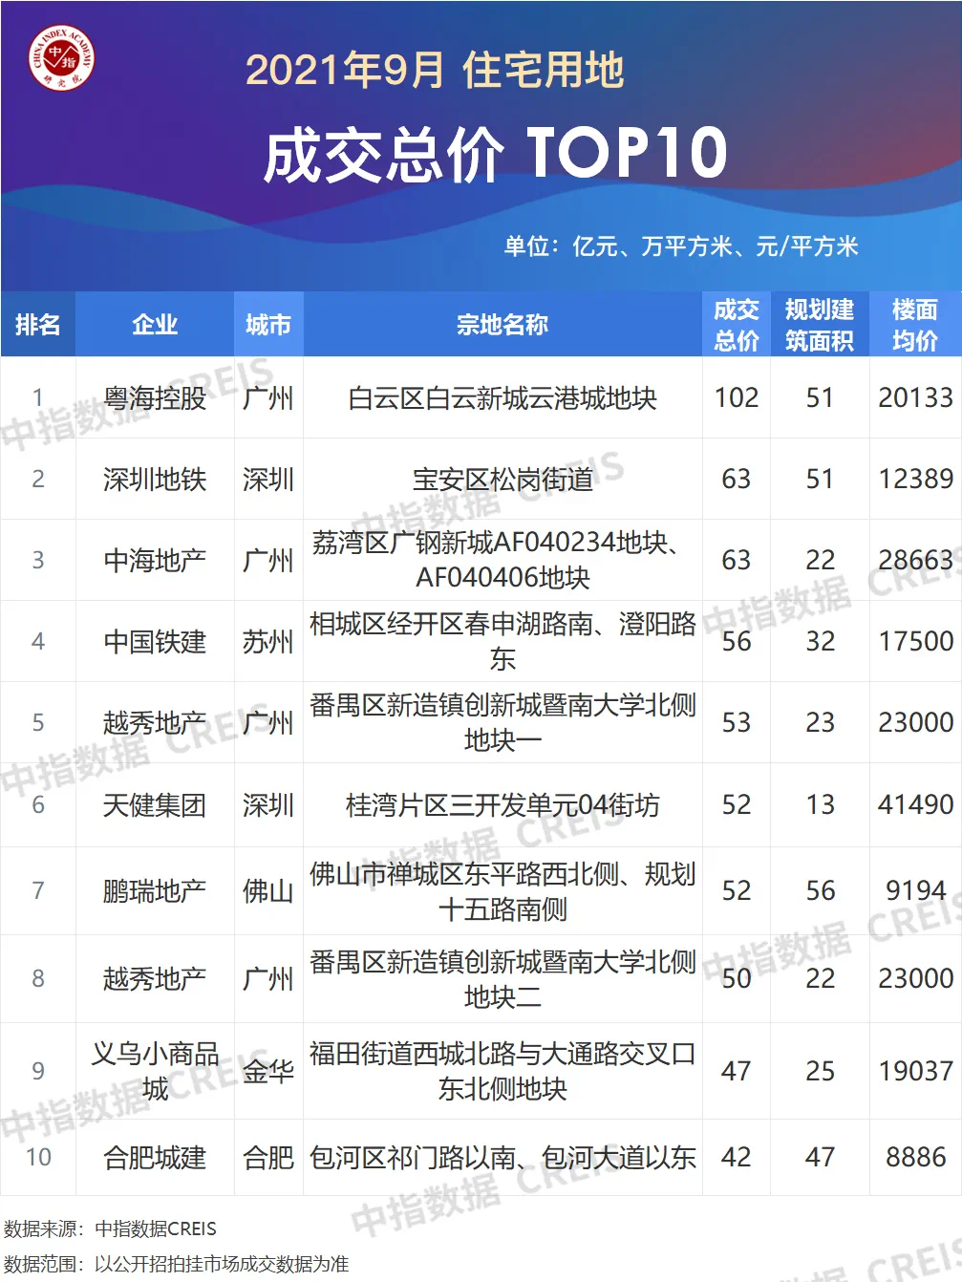Select company cell 义乌小商品城

(x=155, y=1071)
